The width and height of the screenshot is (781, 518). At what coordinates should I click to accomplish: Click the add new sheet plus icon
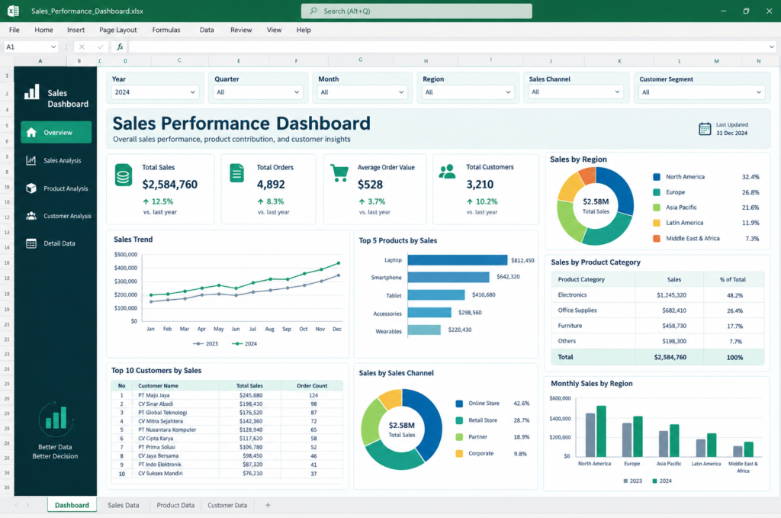(268, 505)
